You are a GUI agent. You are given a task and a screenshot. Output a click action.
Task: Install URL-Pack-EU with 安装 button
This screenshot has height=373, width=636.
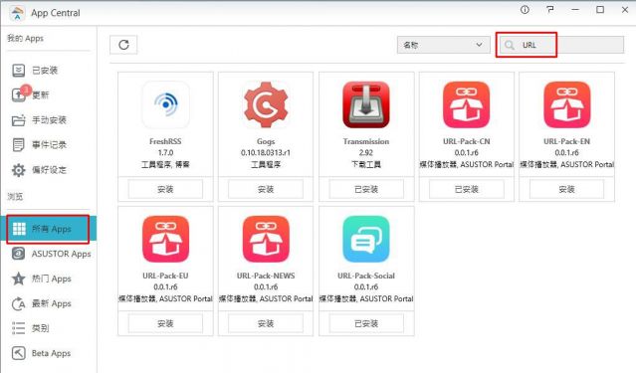(165, 323)
